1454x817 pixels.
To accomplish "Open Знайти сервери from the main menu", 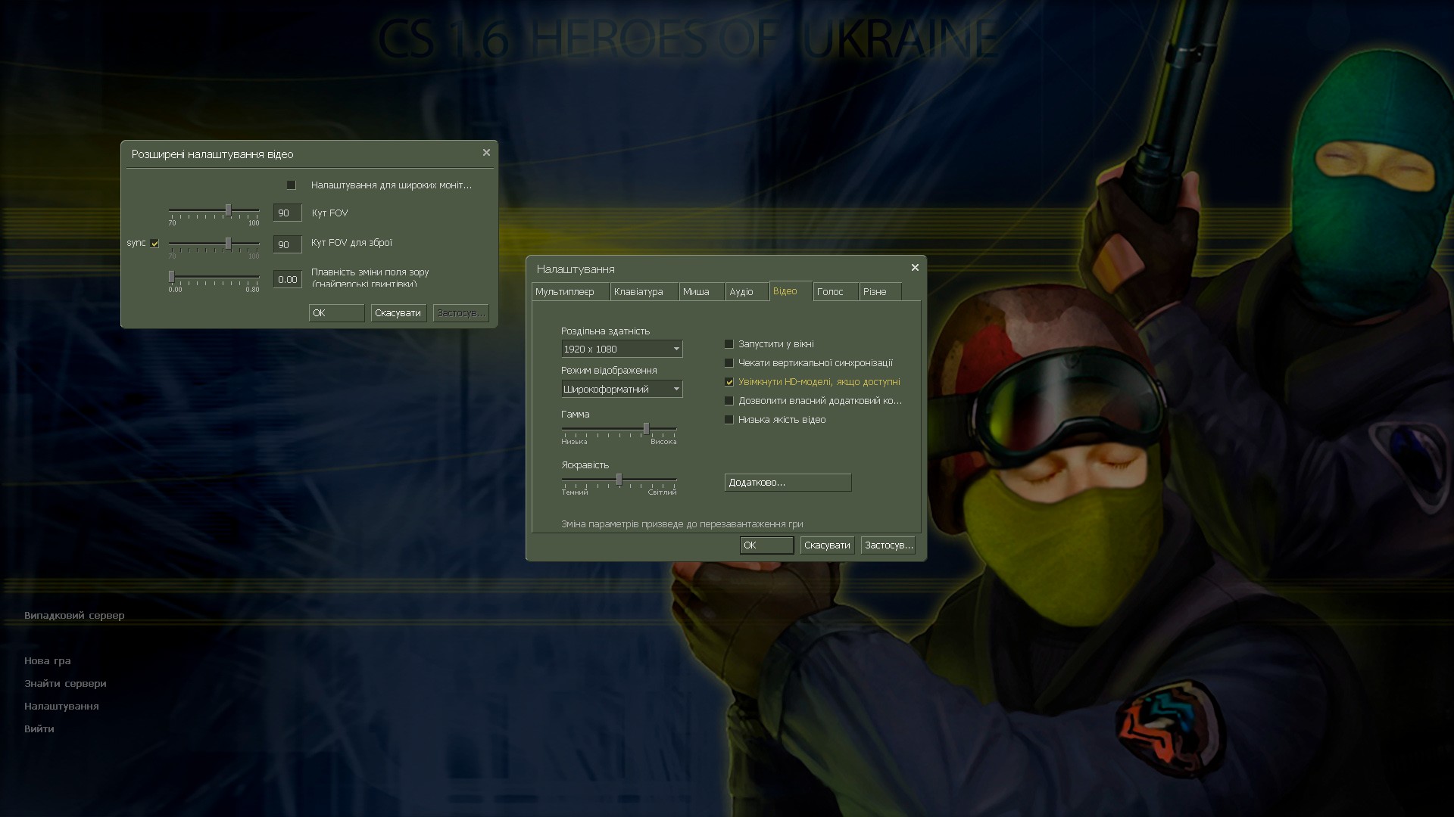I will pyautogui.click(x=65, y=684).
